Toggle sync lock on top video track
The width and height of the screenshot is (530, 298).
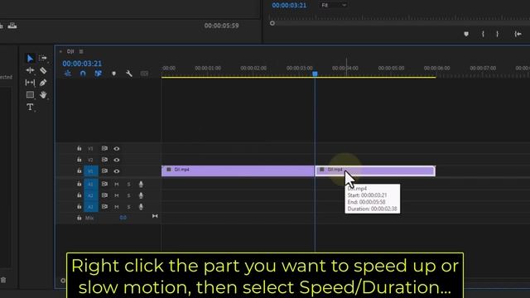pyautogui.click(x=104, y=148)
